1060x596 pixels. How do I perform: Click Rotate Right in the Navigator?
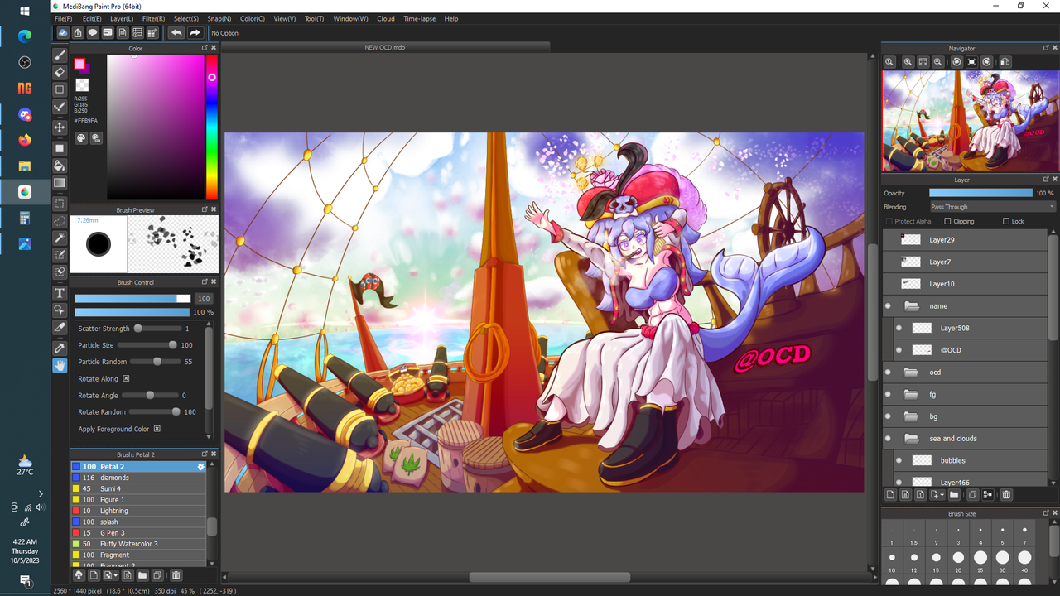[x=986, y=62]
